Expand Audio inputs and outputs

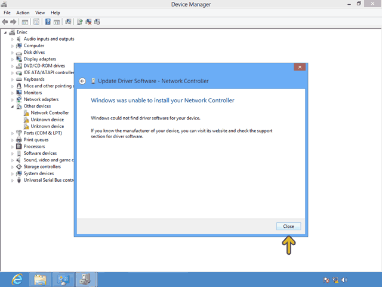click(x=12, y=39)
